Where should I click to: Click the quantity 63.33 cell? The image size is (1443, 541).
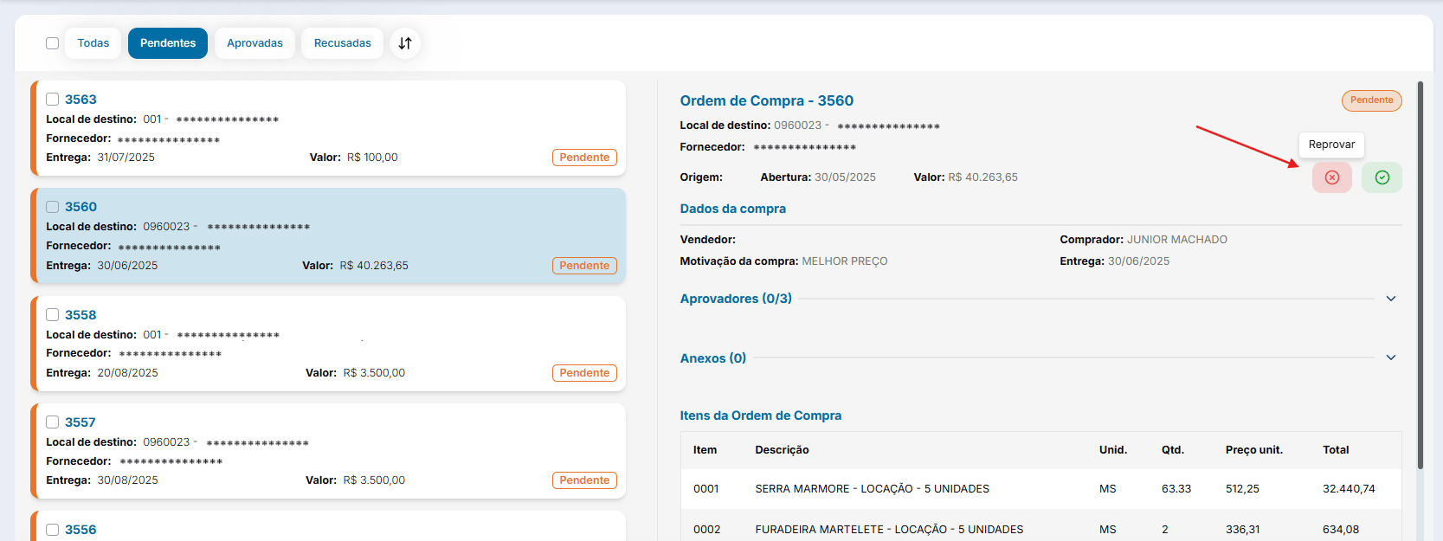[x=1176, y=489]
